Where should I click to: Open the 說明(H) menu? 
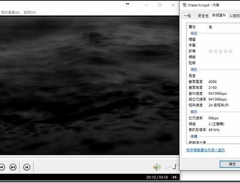[30, 12]
